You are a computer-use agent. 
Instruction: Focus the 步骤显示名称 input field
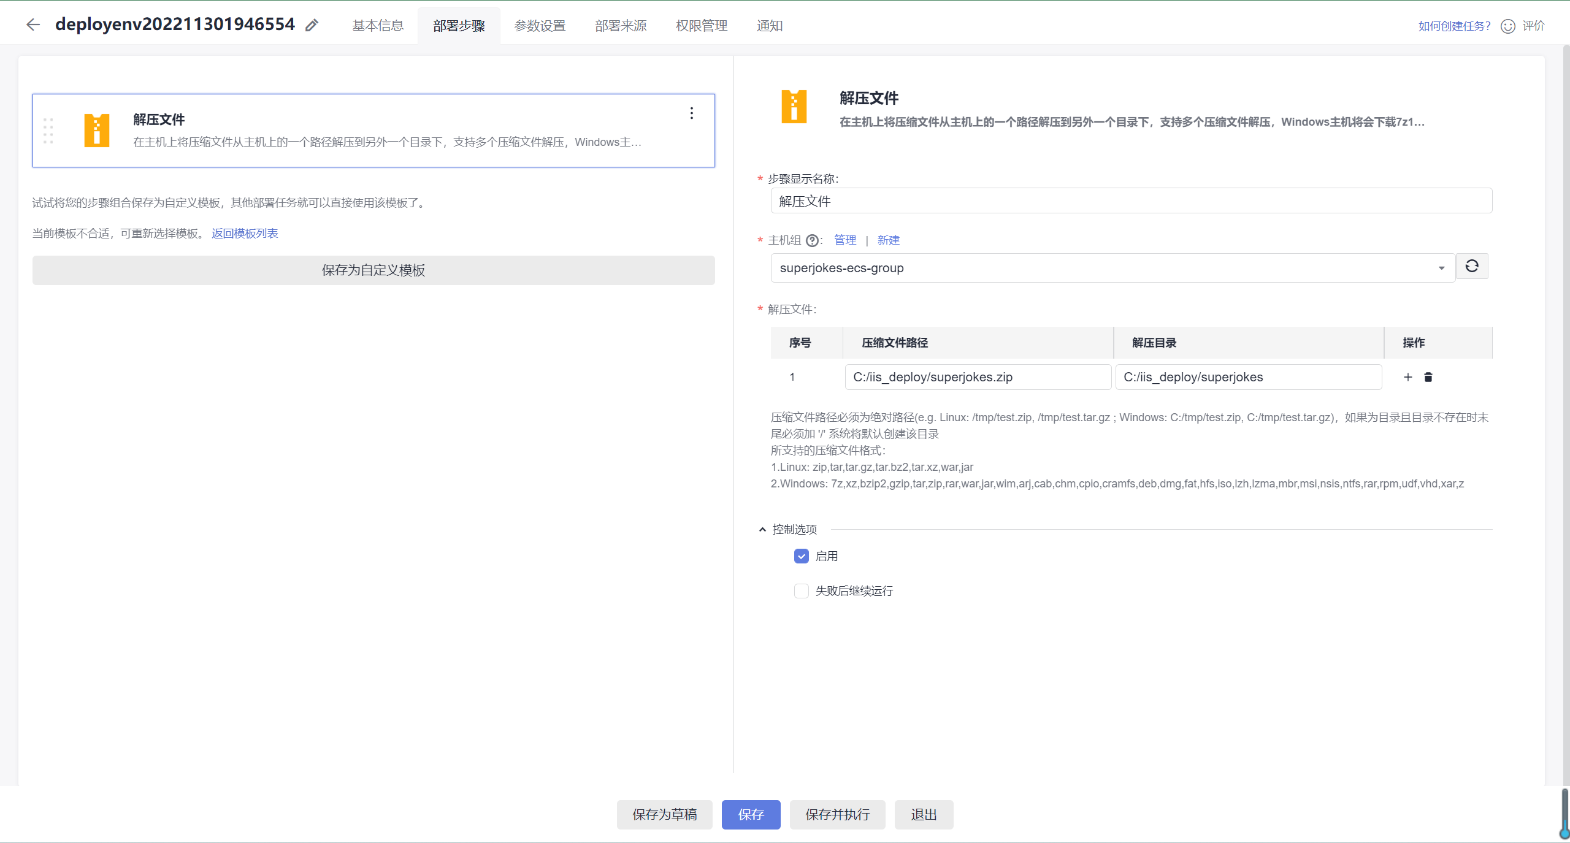pos(1131,201)
